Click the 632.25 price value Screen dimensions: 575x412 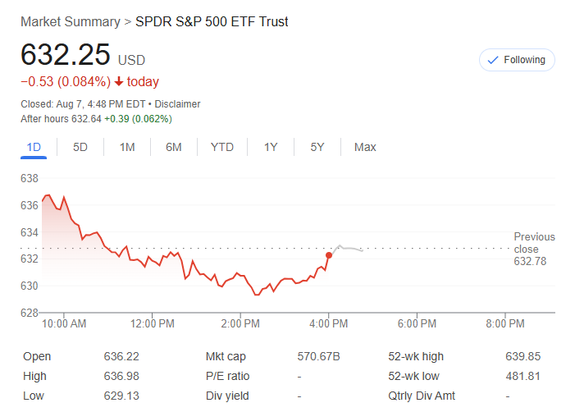66,55
